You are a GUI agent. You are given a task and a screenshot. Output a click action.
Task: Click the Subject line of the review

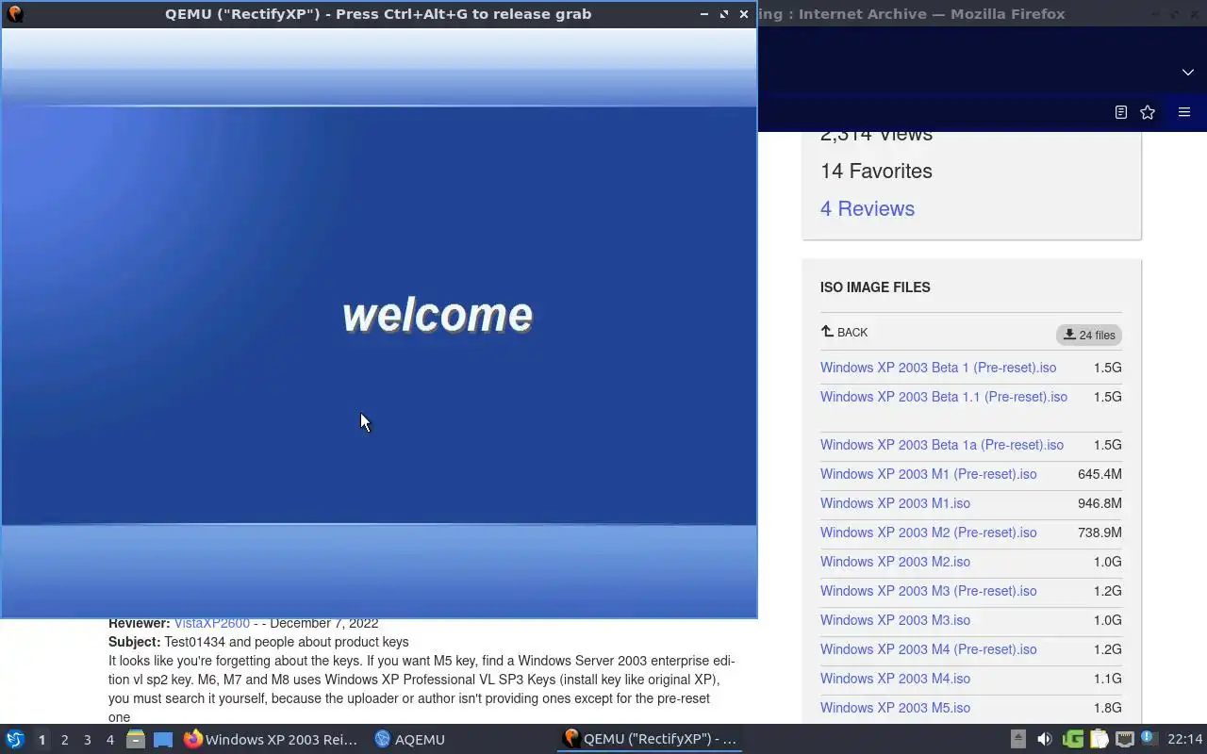point(258,642)
